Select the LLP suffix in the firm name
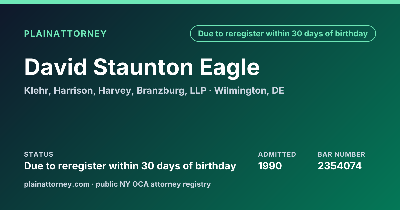The image size is (400, 210). 198,91
